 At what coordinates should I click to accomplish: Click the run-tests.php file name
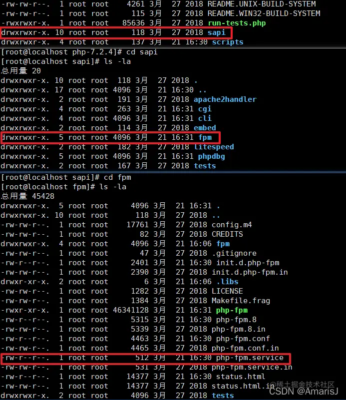coord(237,23)
